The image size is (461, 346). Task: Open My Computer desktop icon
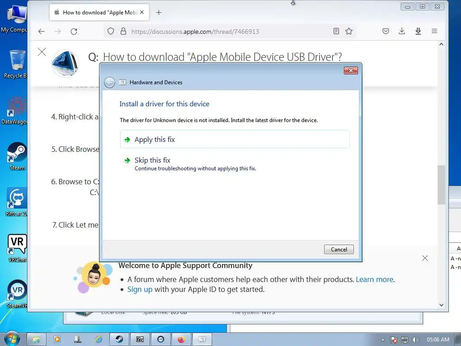coord(14,18)
